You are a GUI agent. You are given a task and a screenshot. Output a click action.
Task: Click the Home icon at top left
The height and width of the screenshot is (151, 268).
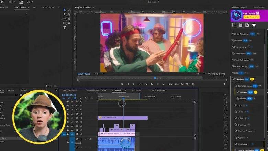pyautogui.click(x=2, y=2)
